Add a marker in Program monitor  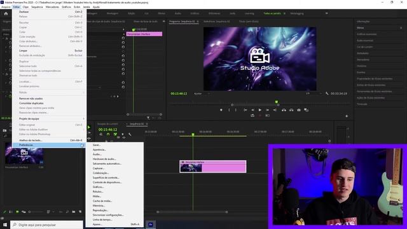[x=221, y=110]
